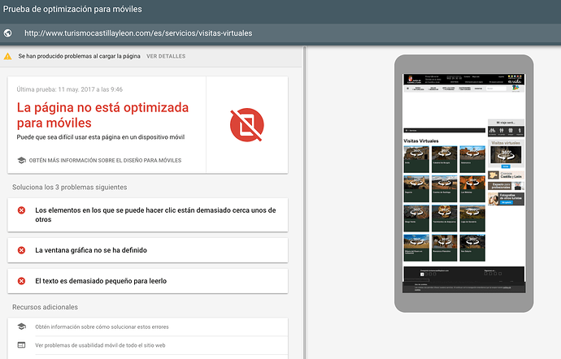The width and height of the screenshot is (561, 359).
Task: Open VER DETALLES for loading problems
Action: 166,56
